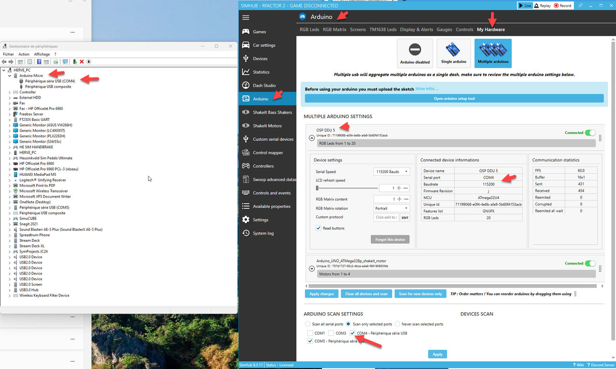The height and width of the screenshot is (369, 616).
Task: Click Open arduino setup tool
Action: coord(454,98)
